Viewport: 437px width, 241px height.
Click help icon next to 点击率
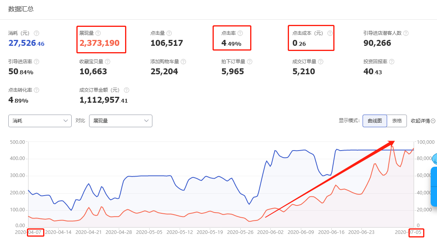click(240, 34)
